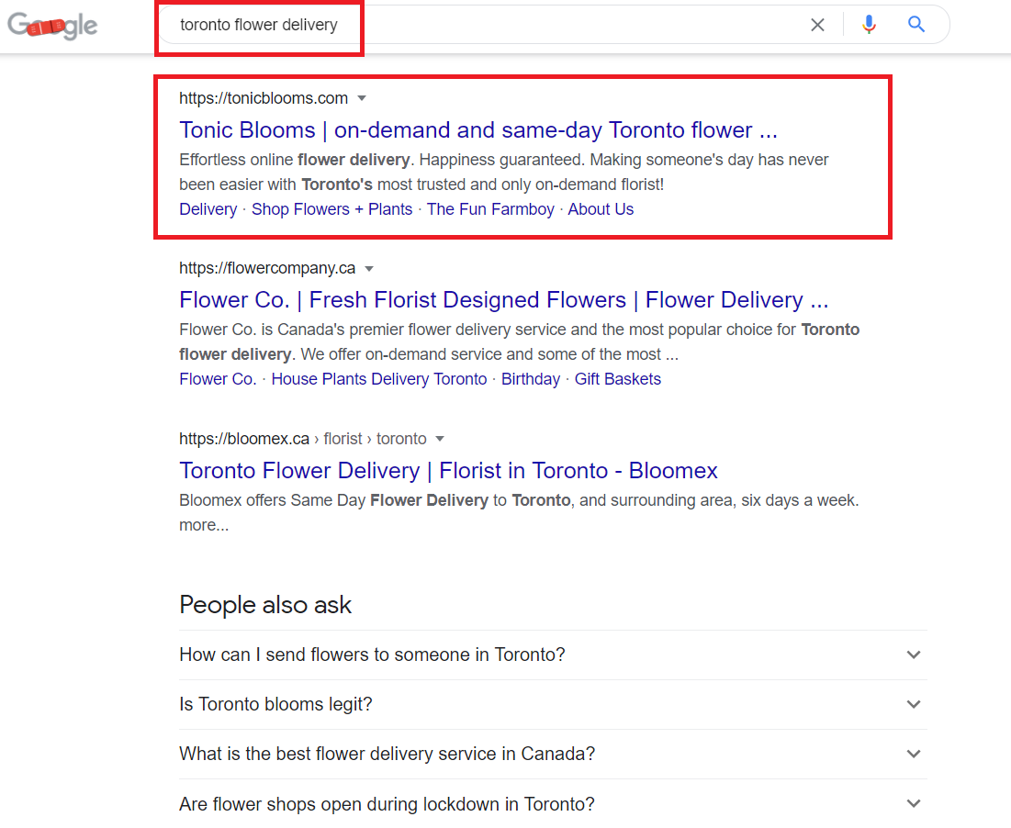Viewport: 1011px width, 828px height.
Task: Start voice search with microphone icon
Action: coord(869,25)
